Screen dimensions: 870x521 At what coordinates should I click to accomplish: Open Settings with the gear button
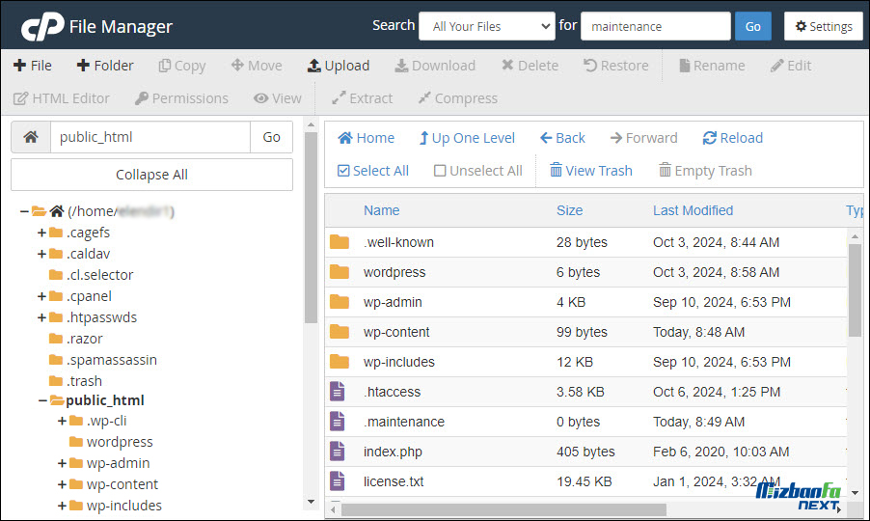tap(824, 26)
